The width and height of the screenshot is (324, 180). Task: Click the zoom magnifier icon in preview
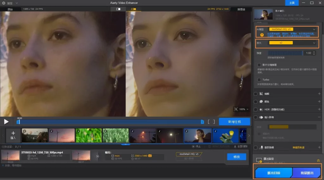[x=236, y=109]
